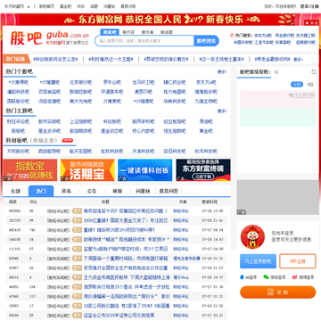The height and width of the screenshot is (321, 321).
Task: Click the WeChat login icon
Action: coord(266,277)
